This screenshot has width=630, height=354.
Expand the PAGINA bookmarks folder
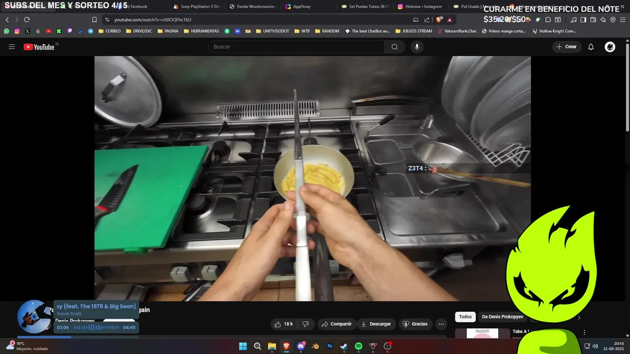coord(168,31)
